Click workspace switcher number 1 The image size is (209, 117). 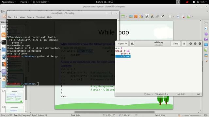[178, 2]
